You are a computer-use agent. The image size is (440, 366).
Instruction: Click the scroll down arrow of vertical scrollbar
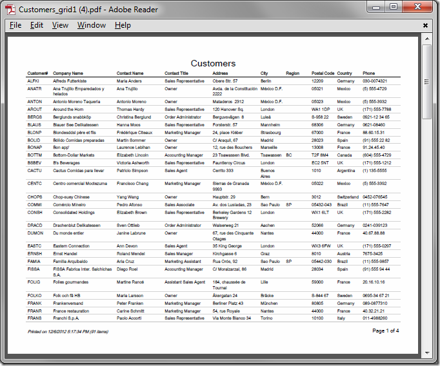pos(427,353)
